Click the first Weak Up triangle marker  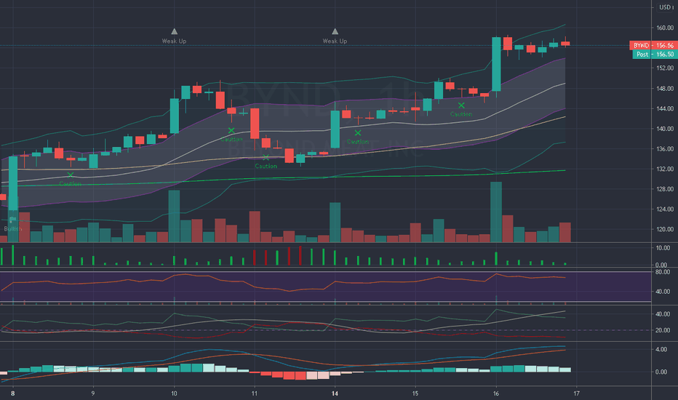(175, 31)
